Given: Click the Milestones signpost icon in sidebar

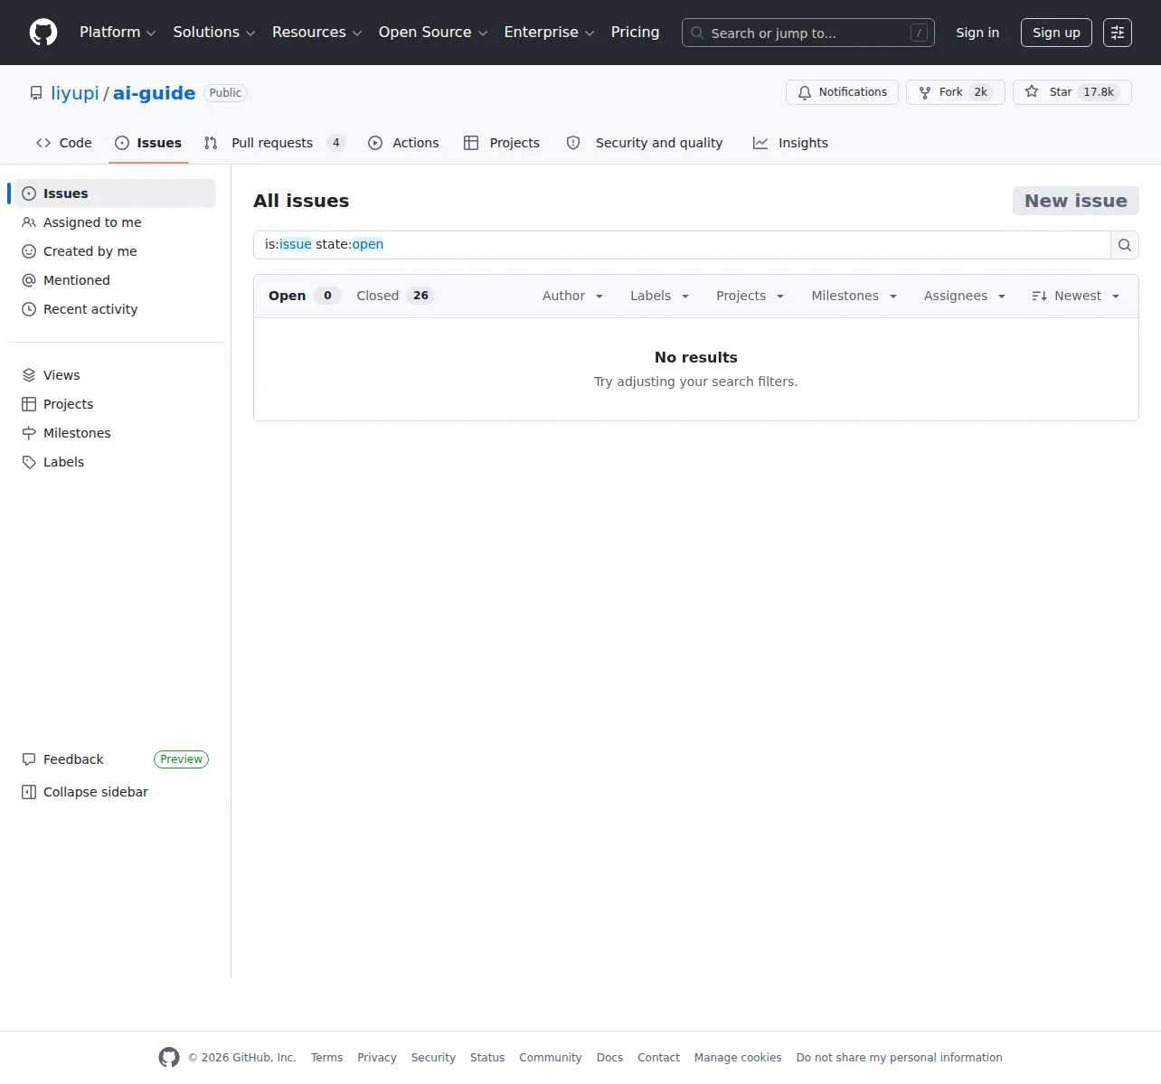Looking at the screenshot, I should (29, 433).
